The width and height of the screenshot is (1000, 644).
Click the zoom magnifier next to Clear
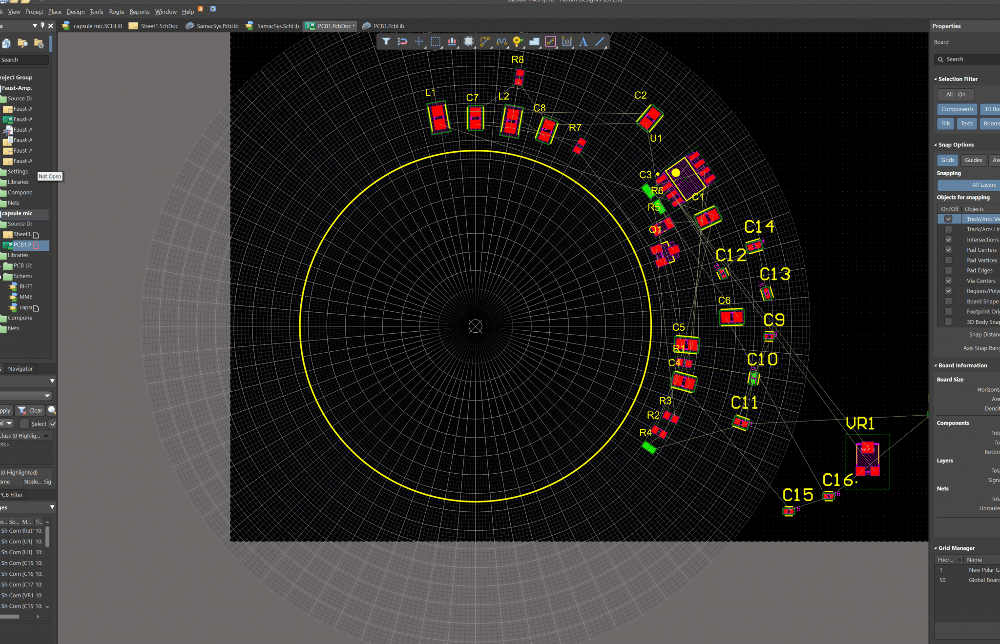click(x=52, y=410)
